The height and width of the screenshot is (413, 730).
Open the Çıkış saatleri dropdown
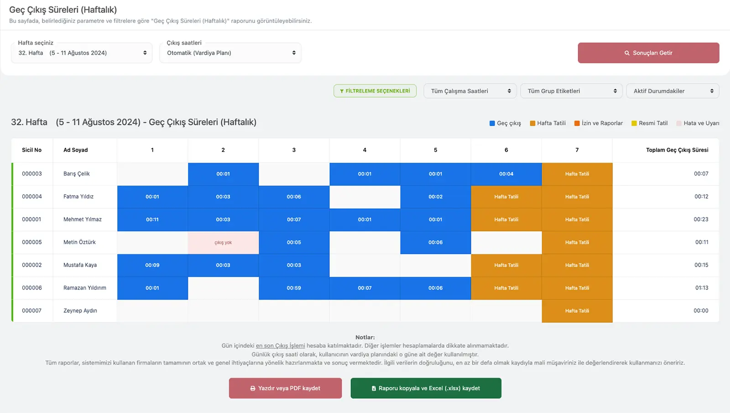(230, 53)
